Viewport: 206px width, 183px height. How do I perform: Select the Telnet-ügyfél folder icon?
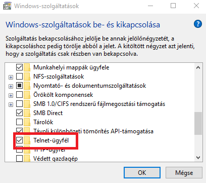(x=27, y=140)
